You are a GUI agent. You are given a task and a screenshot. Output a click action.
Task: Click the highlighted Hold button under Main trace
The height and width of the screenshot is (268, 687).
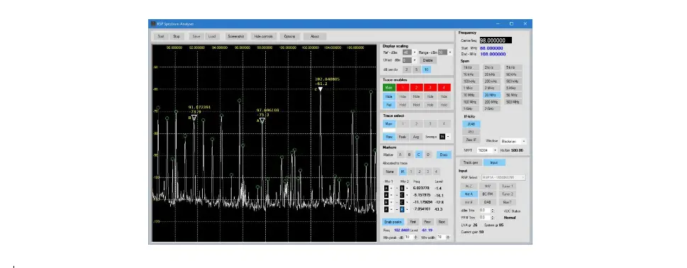click(389, 105)
